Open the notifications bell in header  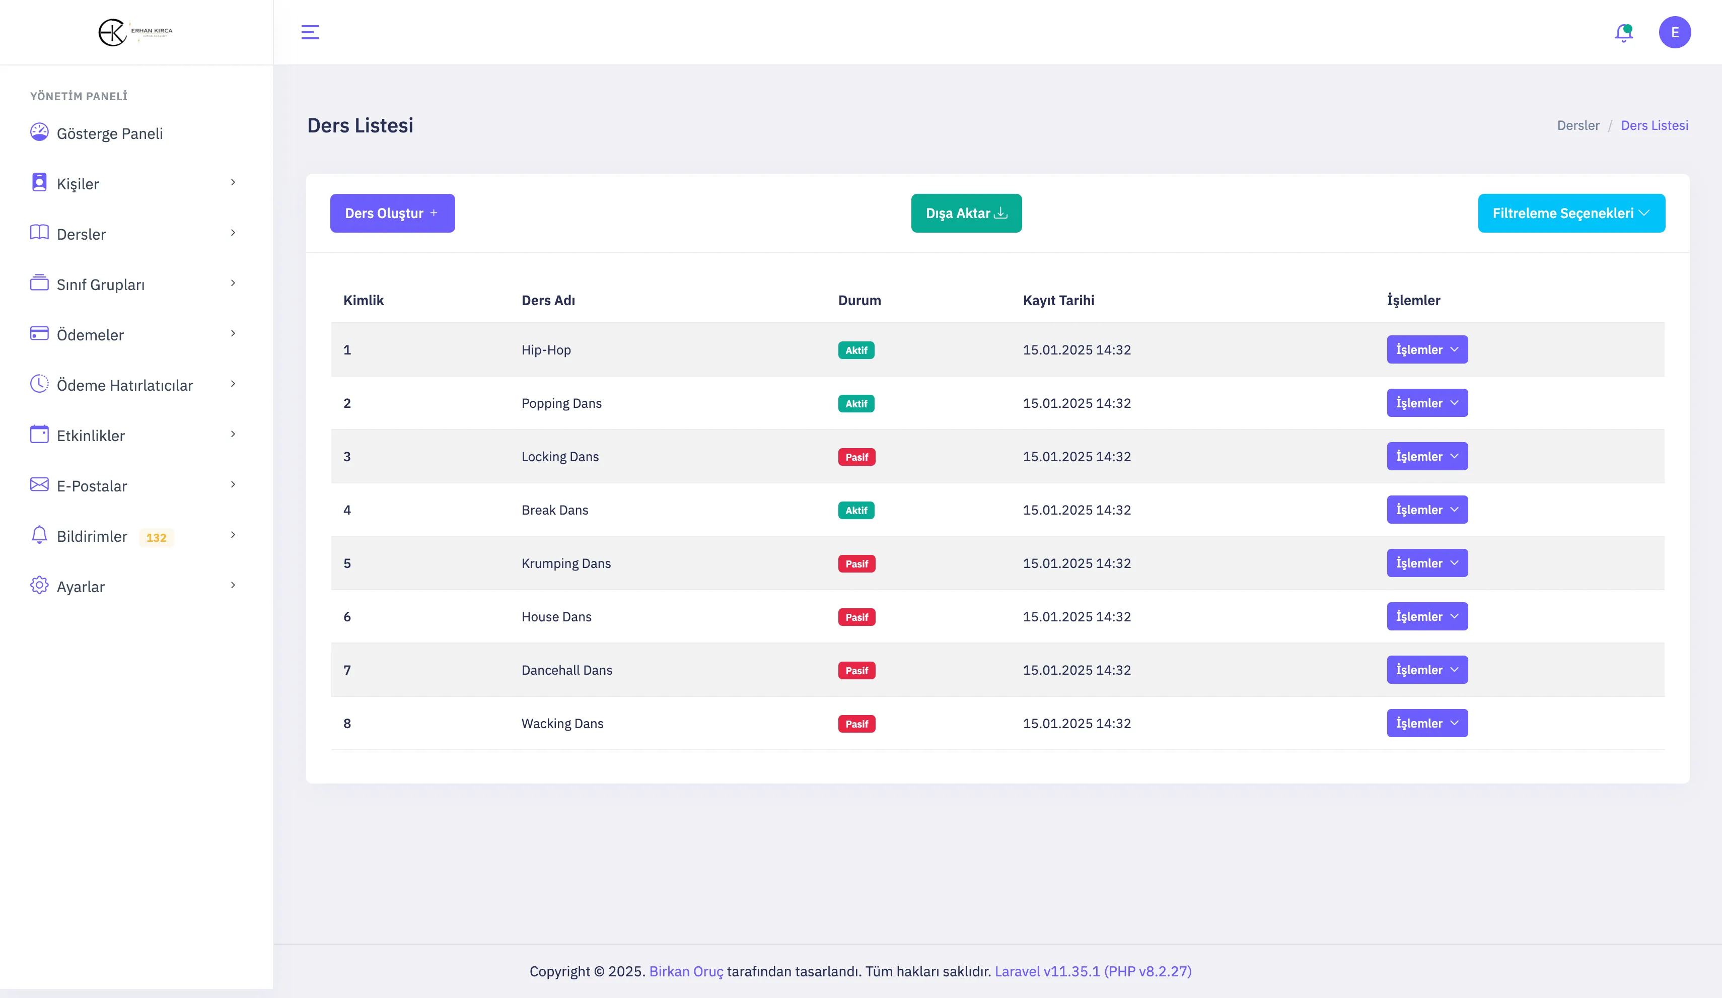coord(1624,32)
